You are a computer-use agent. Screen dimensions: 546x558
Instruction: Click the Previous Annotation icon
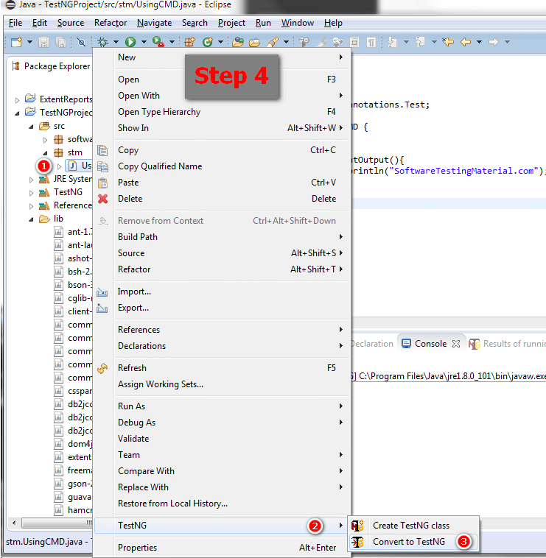[x=420, y=43]
